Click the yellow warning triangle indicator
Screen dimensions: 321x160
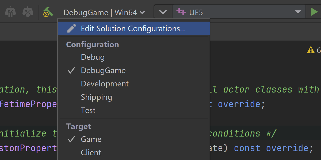click(311, 50)
